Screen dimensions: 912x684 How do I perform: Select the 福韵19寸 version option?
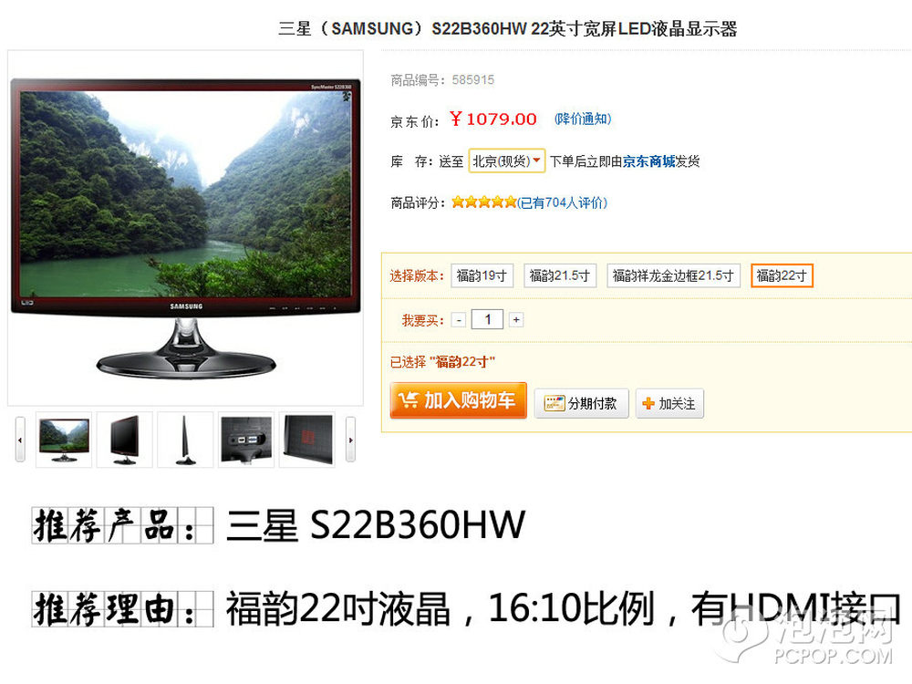click(x=482, y=275)
